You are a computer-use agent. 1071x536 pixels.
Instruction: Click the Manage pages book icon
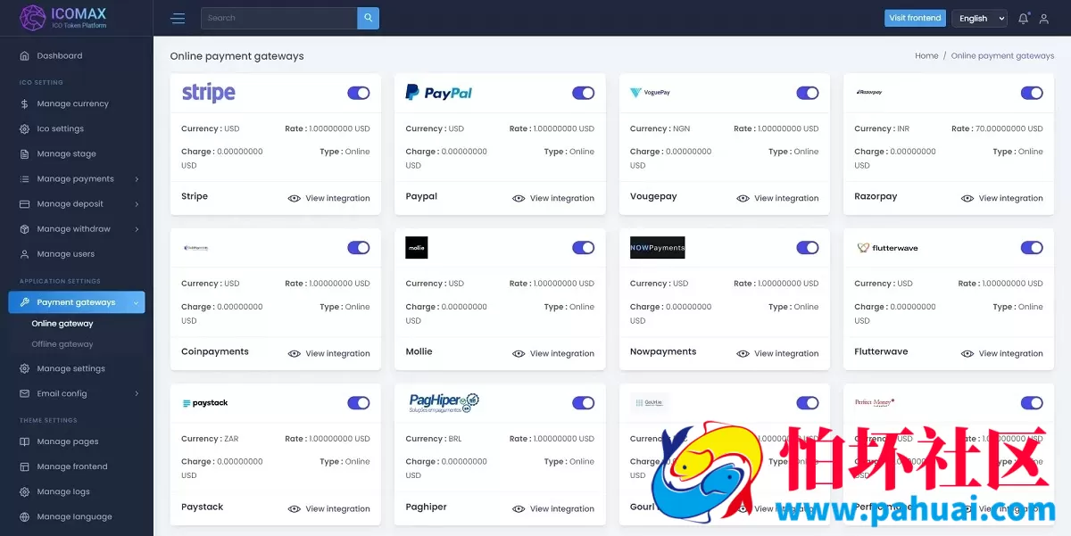24,441
